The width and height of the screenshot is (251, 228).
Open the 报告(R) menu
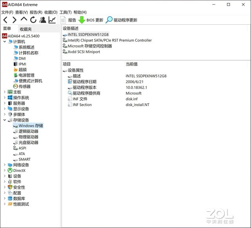tap(36, 12)
